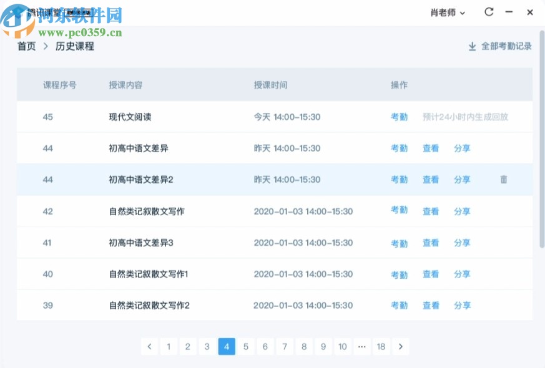Image resolution: width=545 pixels, height=368 pixels.
Task: Refresh the course list
Action: click(489, 12)
